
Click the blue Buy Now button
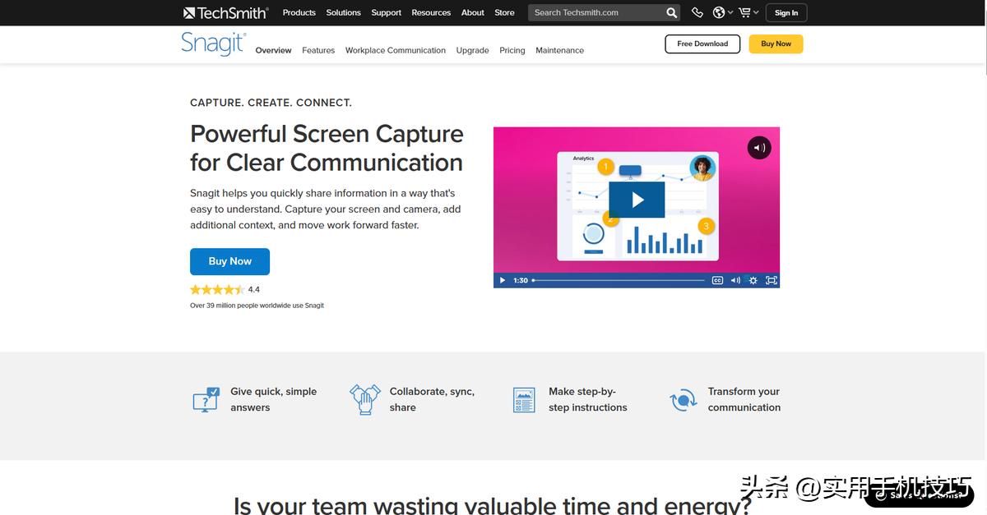[x=229, y=261]
